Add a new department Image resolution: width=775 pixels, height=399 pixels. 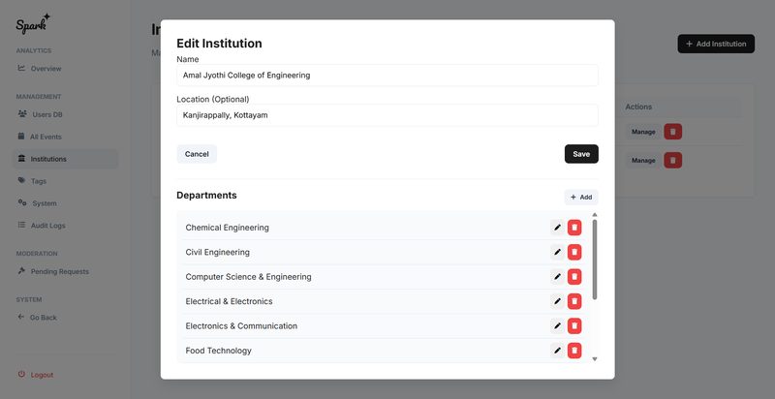click(x=581, y=197)
